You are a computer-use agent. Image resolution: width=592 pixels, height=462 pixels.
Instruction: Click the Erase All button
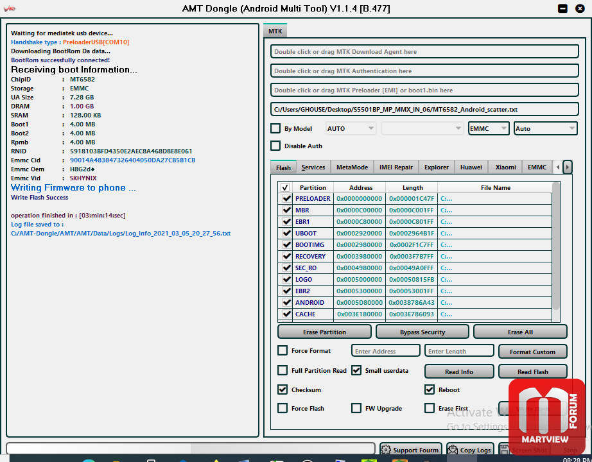(x=520, y=332)
